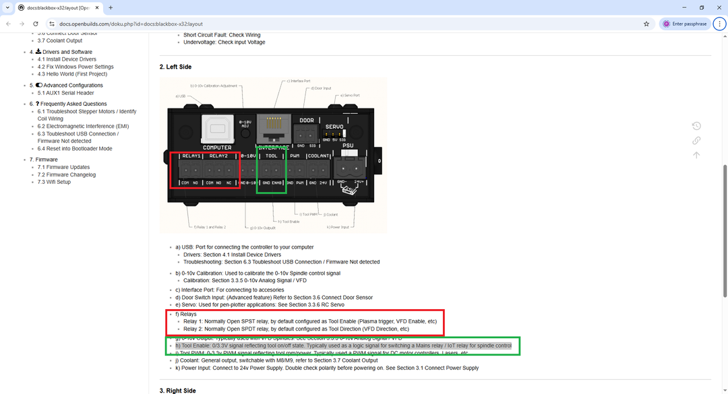Open the old revisions history icon

coord(696,126)
